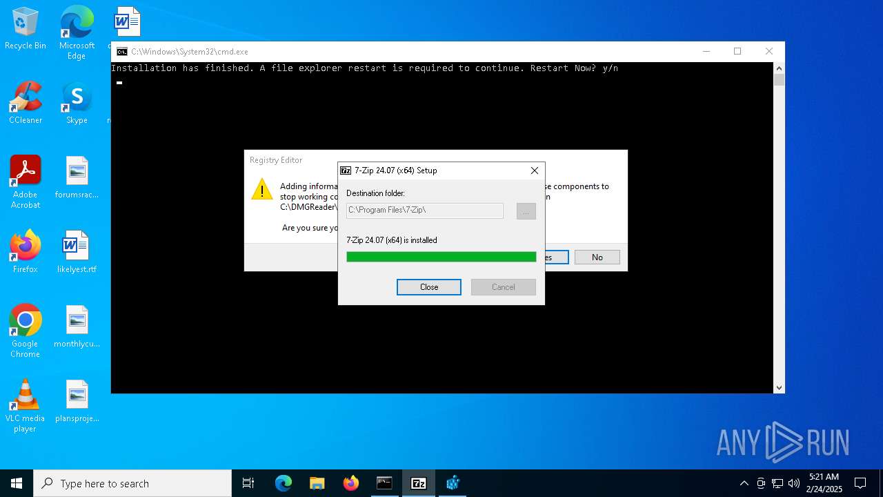Switch to the cmd.exe taskbar item
883x497 pixels.
[x=384, y=483]
